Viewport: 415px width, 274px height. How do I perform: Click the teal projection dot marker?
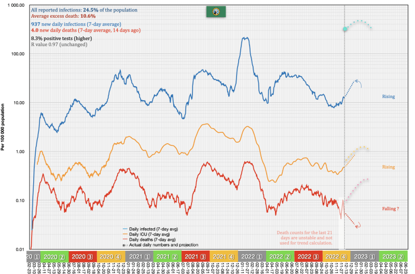coord(345,29)
